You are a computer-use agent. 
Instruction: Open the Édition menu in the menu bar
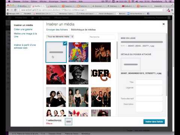[x=34, y=1]
